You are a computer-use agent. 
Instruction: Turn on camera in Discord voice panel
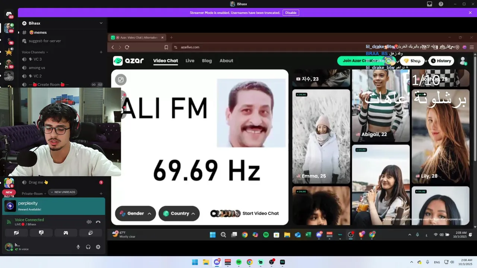pos(16,233)
